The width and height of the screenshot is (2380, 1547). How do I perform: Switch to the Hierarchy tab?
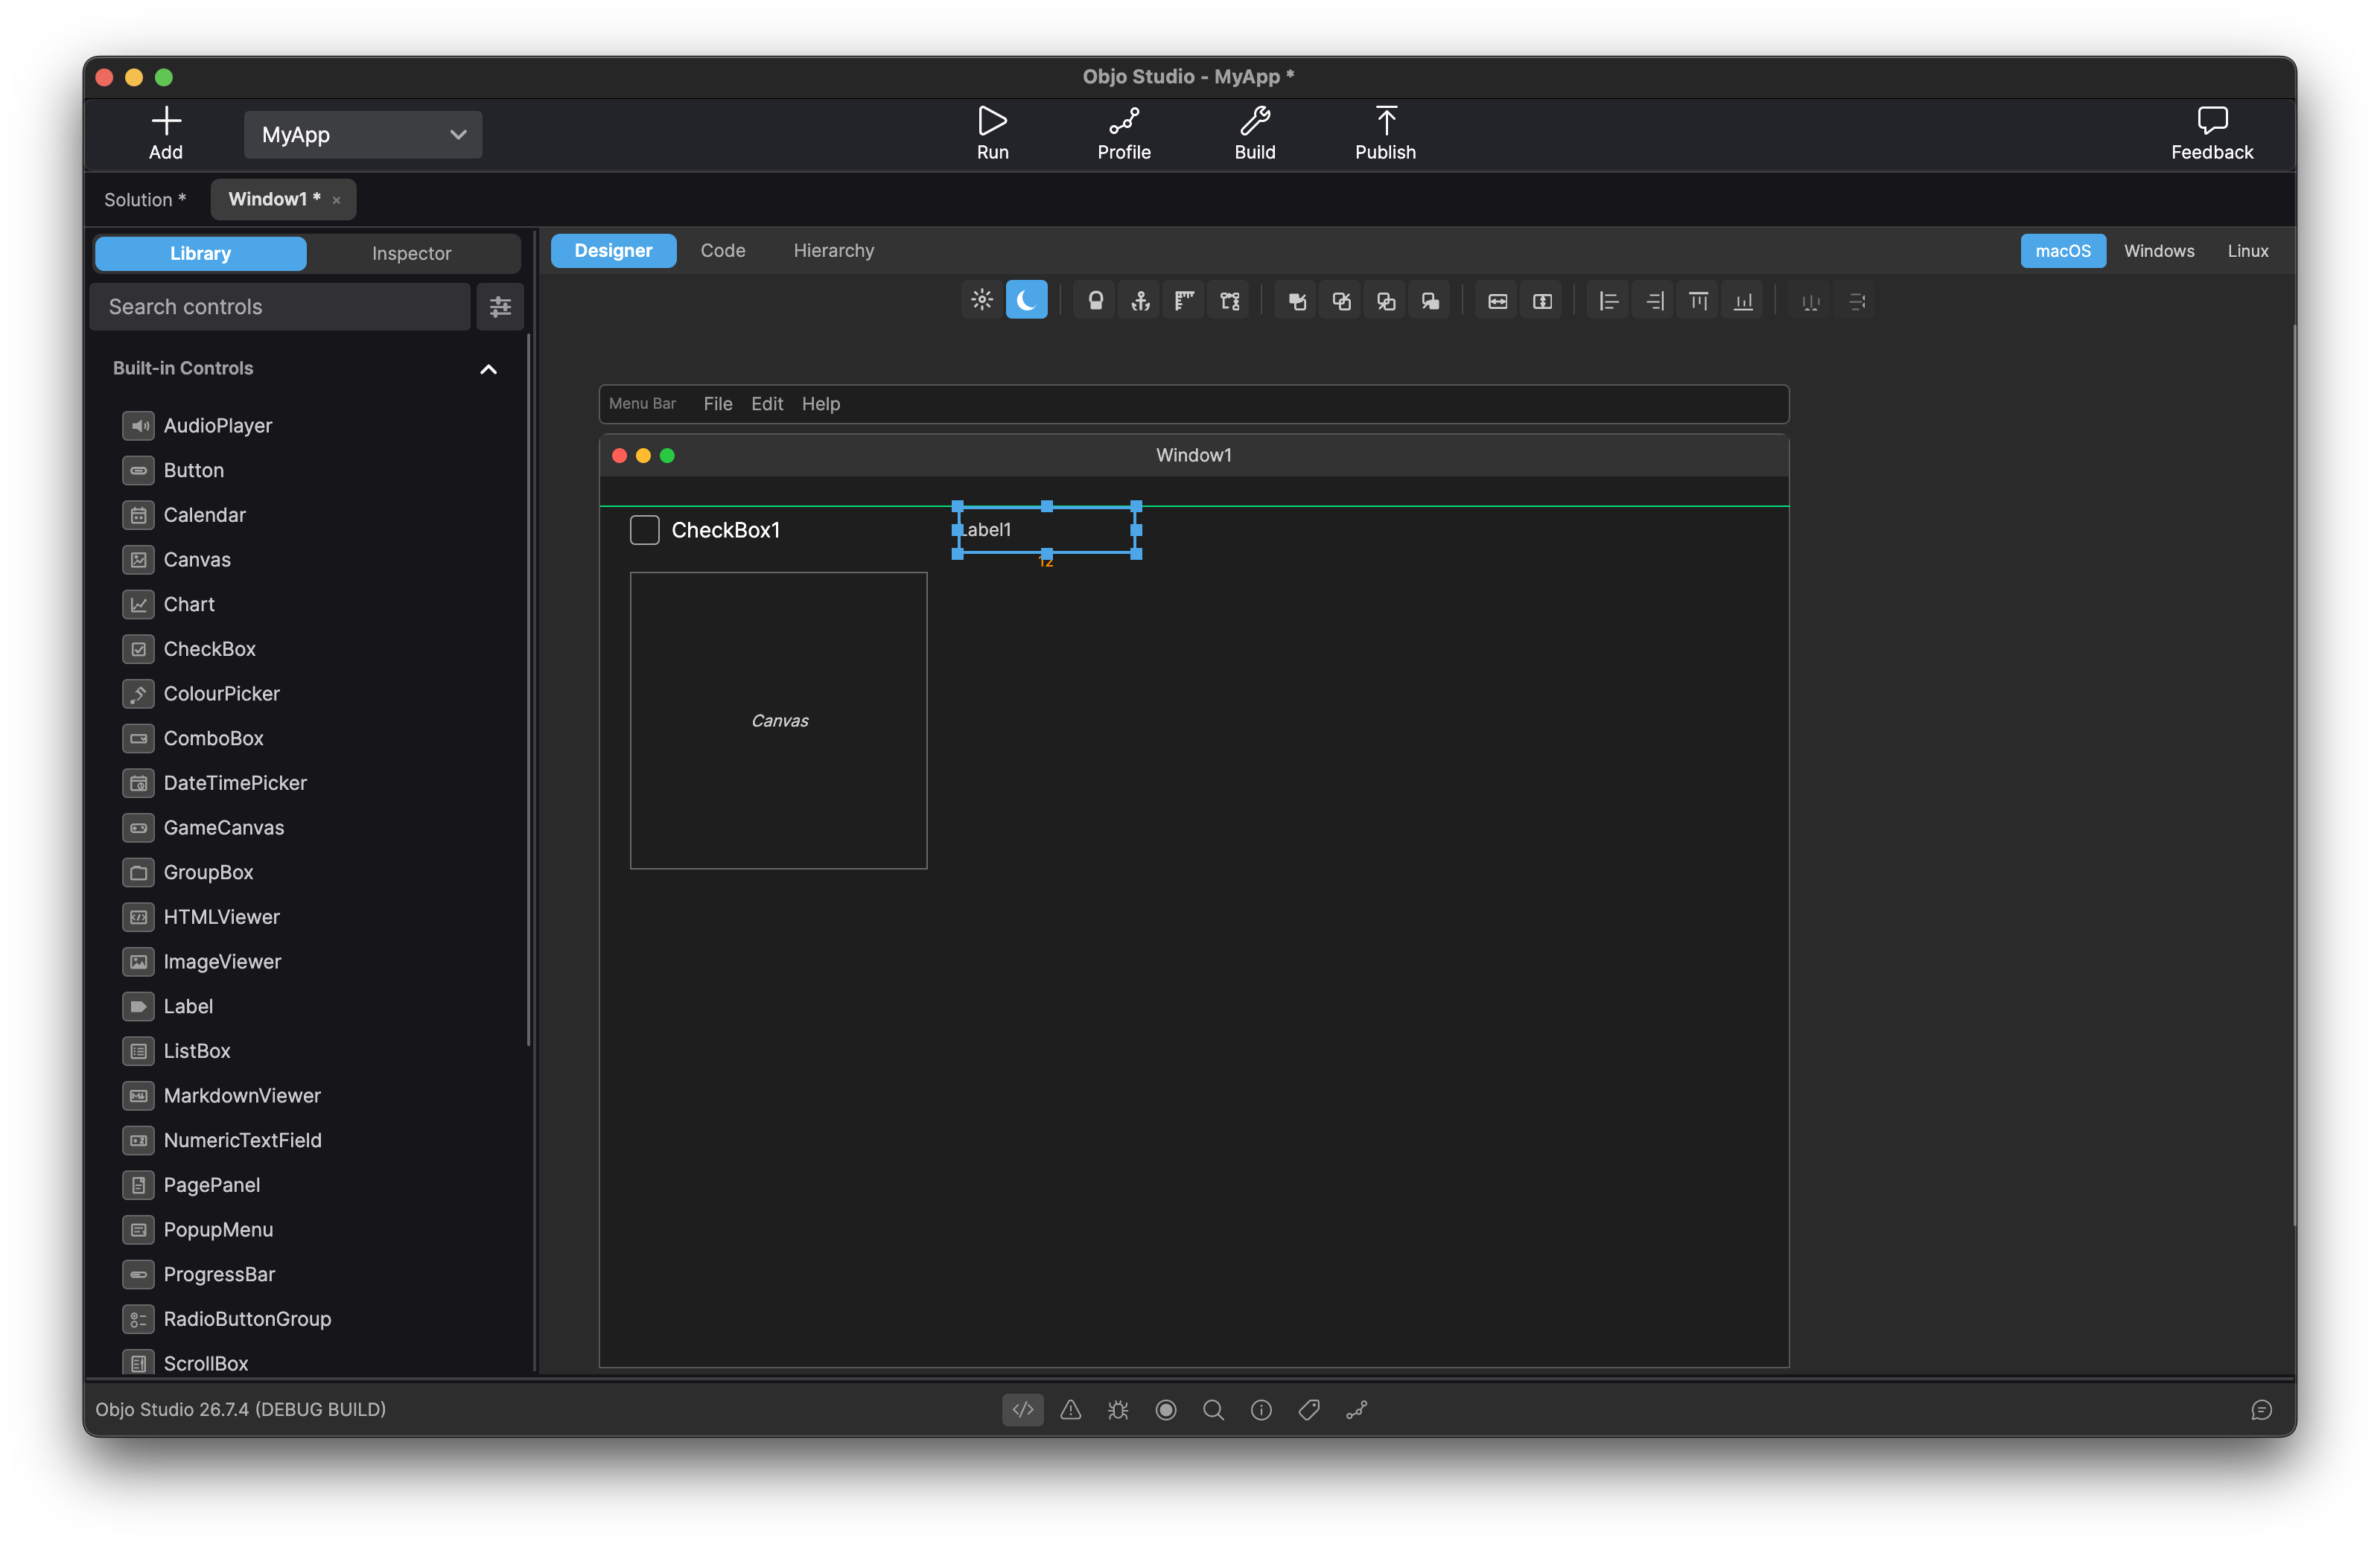(x=834, y=251)
